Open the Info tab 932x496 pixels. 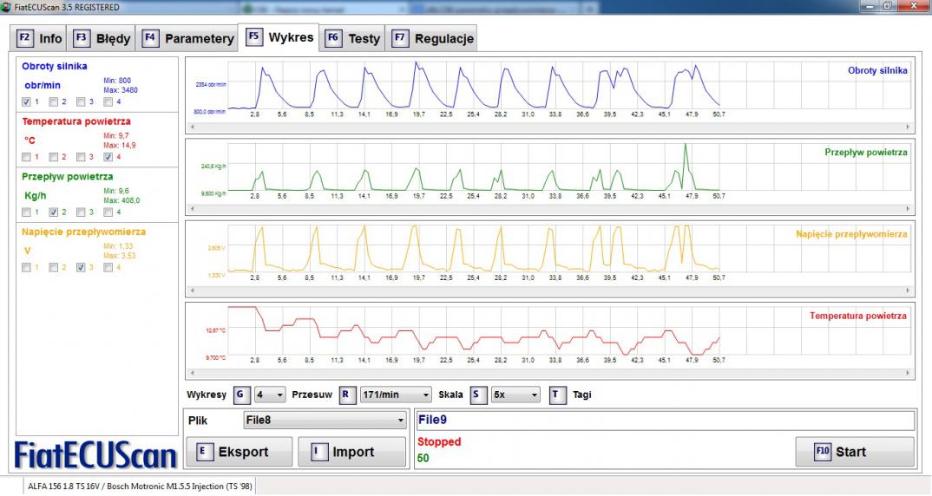(x=39, y=38)
